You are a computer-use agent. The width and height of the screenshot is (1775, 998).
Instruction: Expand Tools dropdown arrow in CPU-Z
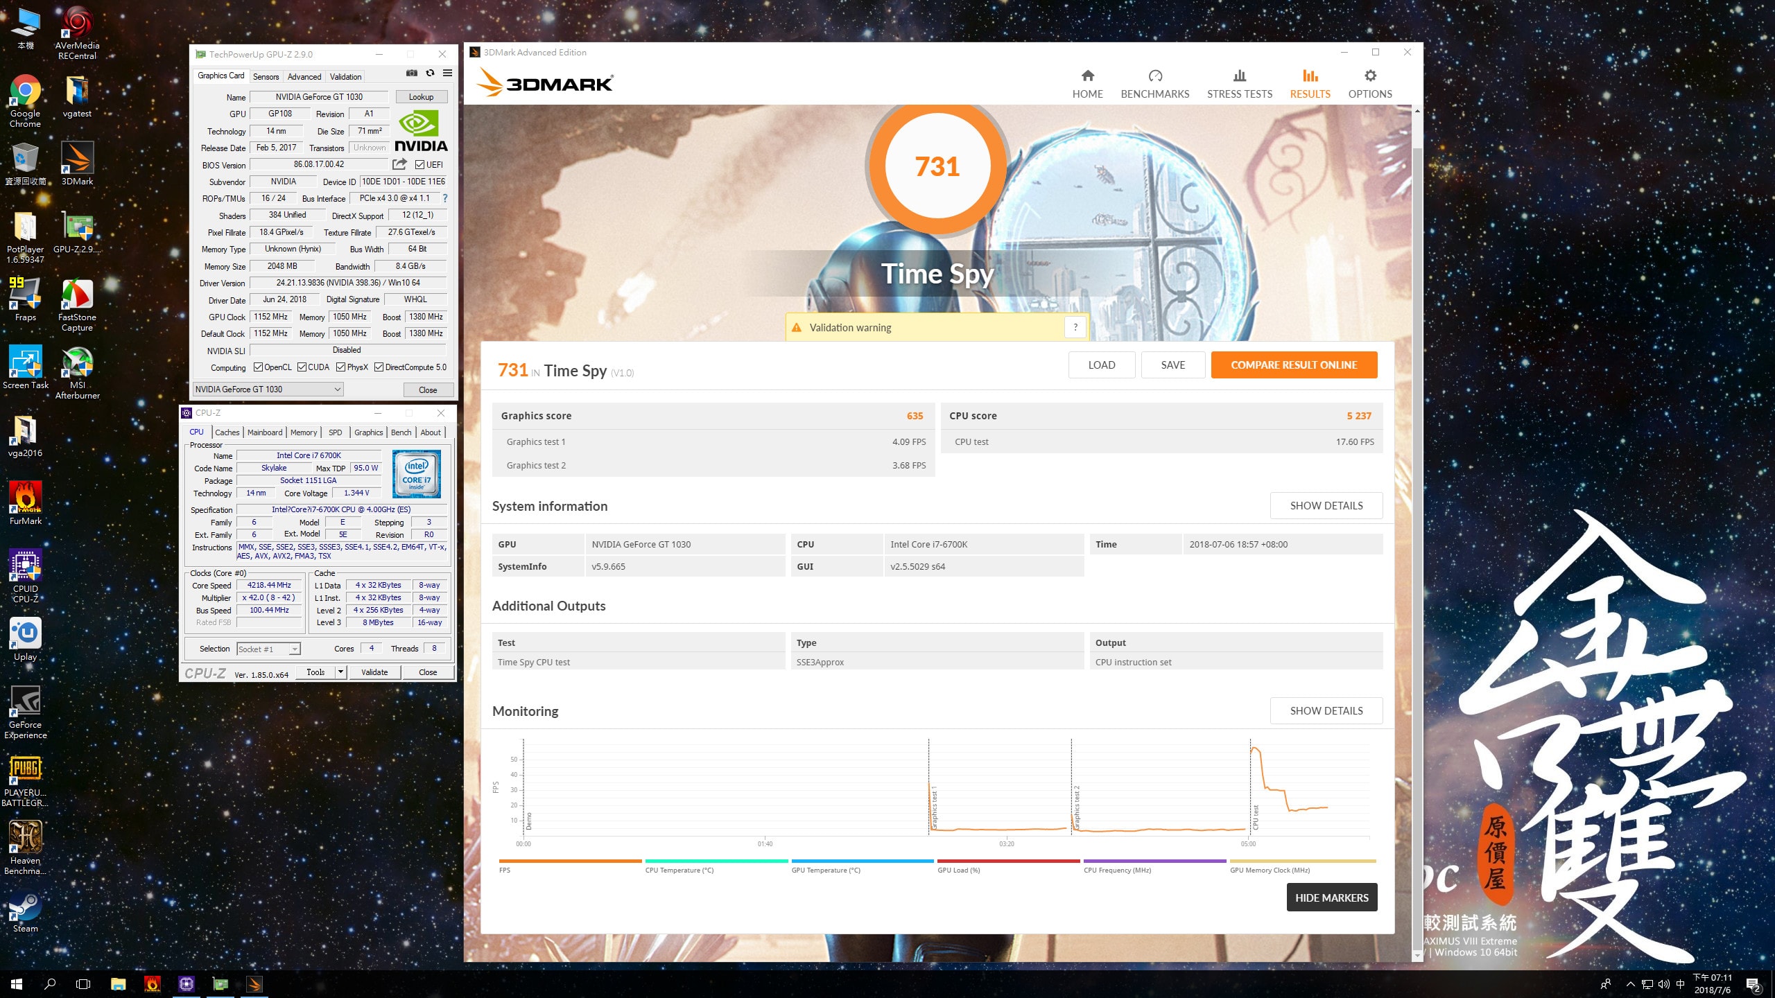coord(340,672)
